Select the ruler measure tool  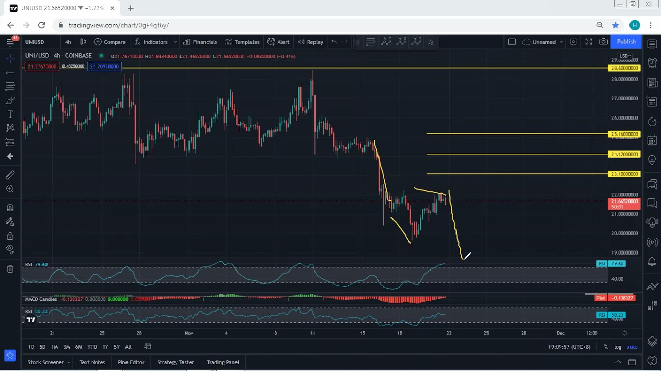pos(10,175)
